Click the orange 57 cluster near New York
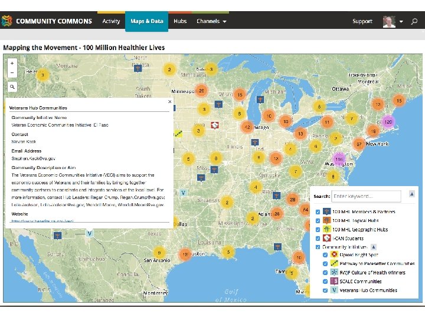The width and height of the screenshot is (425, 318). pos(359,144)
